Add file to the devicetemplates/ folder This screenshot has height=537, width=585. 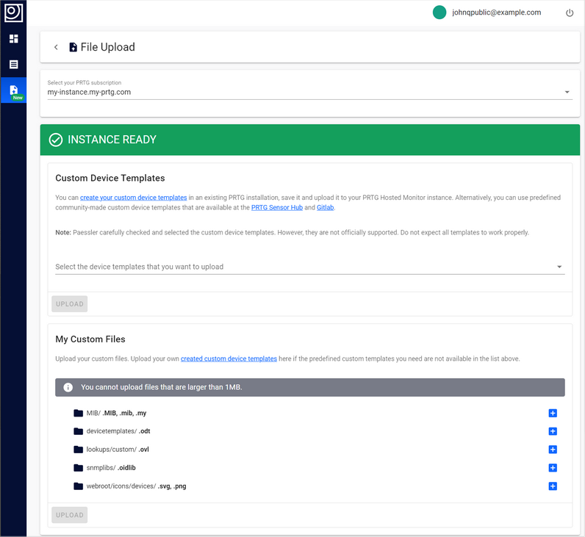point(553,431)
